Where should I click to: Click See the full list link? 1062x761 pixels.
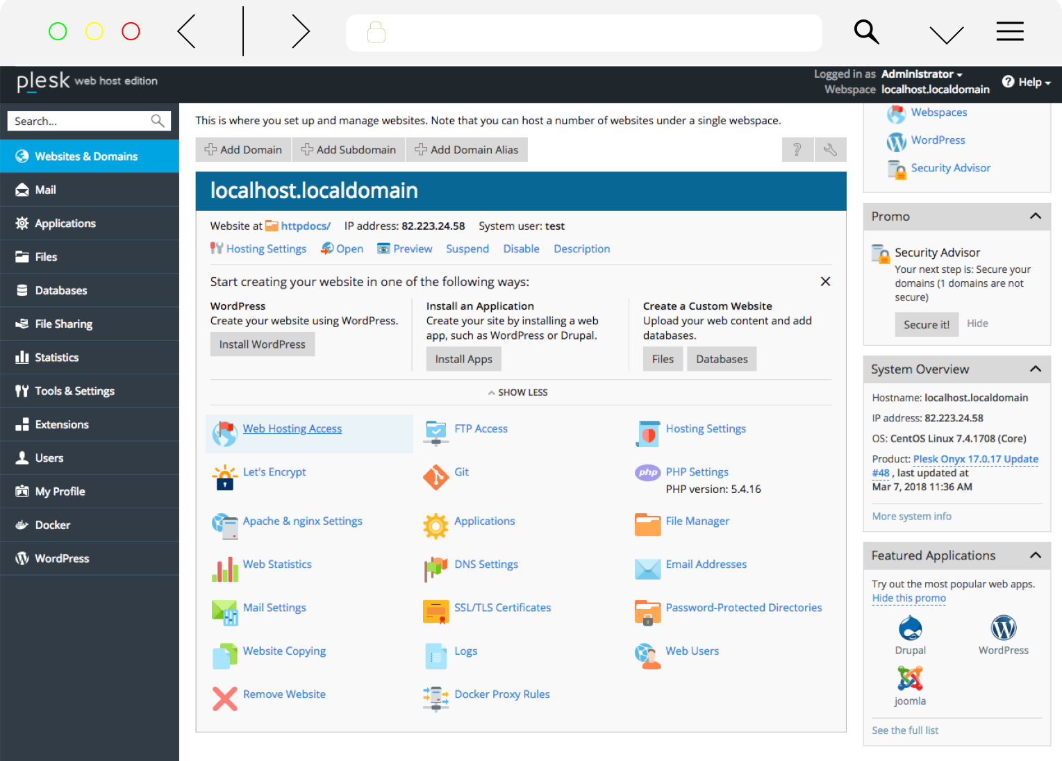pyautogui.click(x=905, y=730)
